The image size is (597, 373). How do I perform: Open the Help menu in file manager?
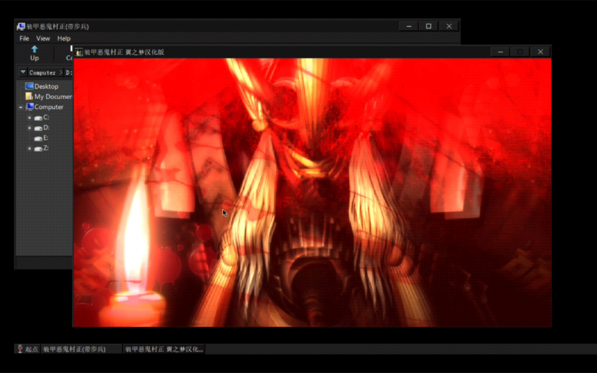click(x=64, y=38)
